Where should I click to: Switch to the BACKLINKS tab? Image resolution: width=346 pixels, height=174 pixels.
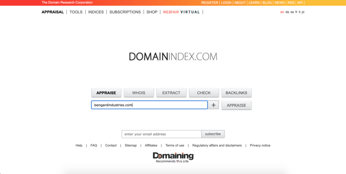(x=236, y=93)
